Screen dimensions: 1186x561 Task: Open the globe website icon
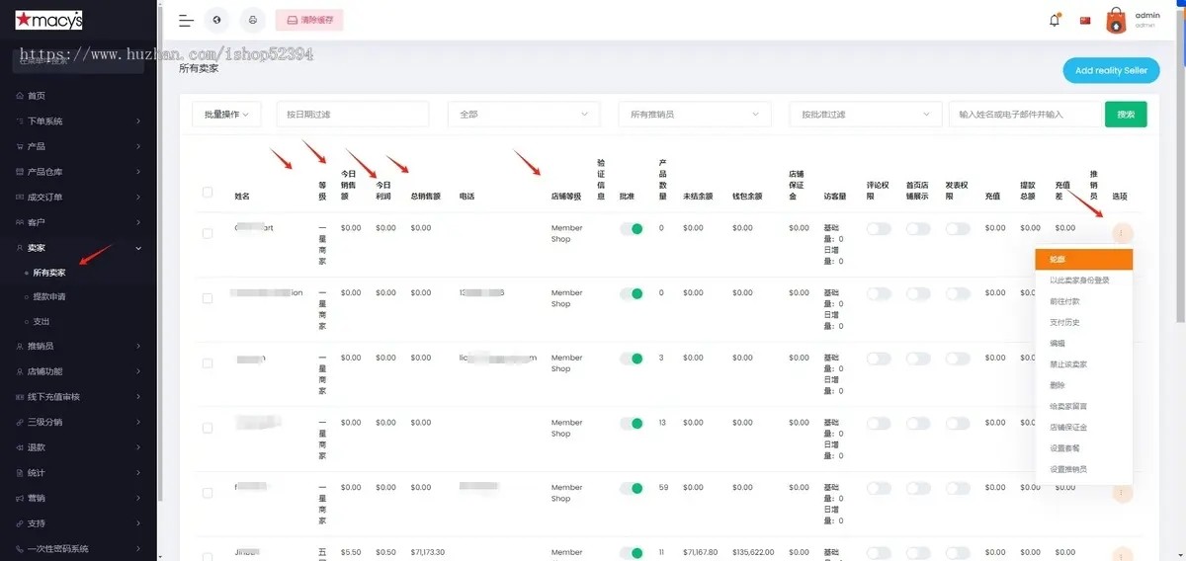click(216, 20)
